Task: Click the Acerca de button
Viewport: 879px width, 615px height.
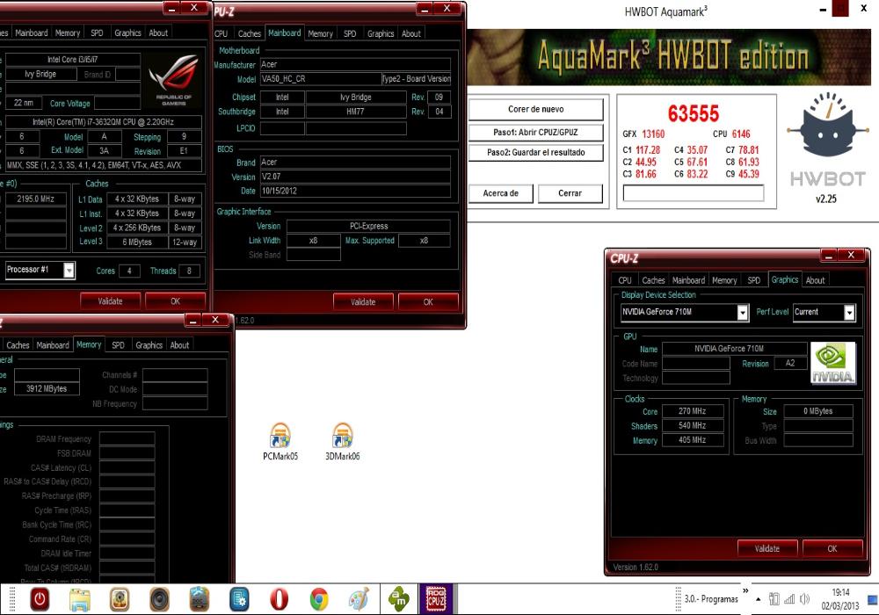Action: coord(501,193)
